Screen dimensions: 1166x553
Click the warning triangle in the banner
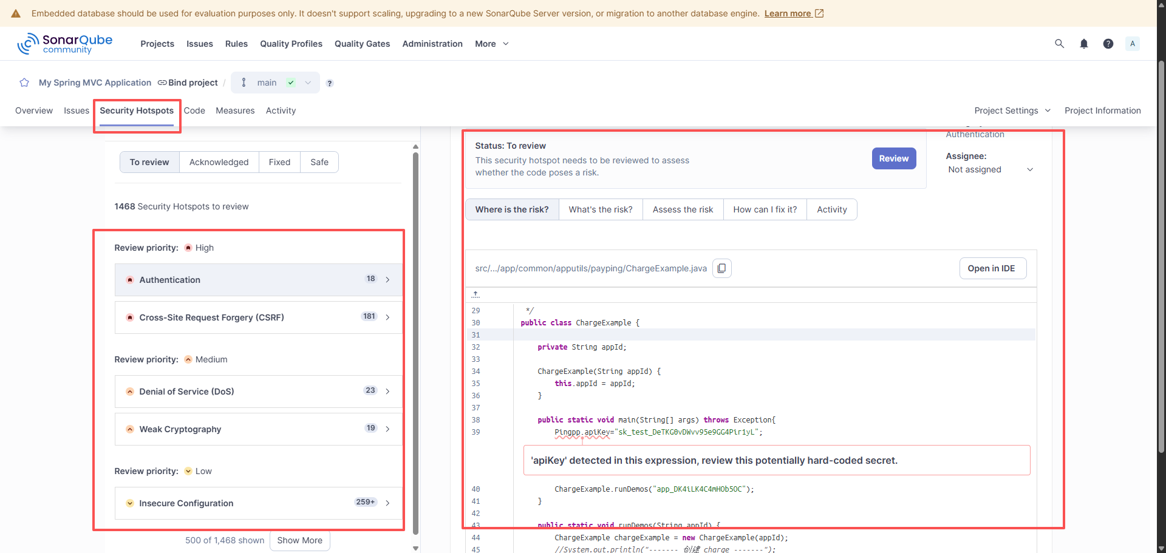(x=15, y=13)
